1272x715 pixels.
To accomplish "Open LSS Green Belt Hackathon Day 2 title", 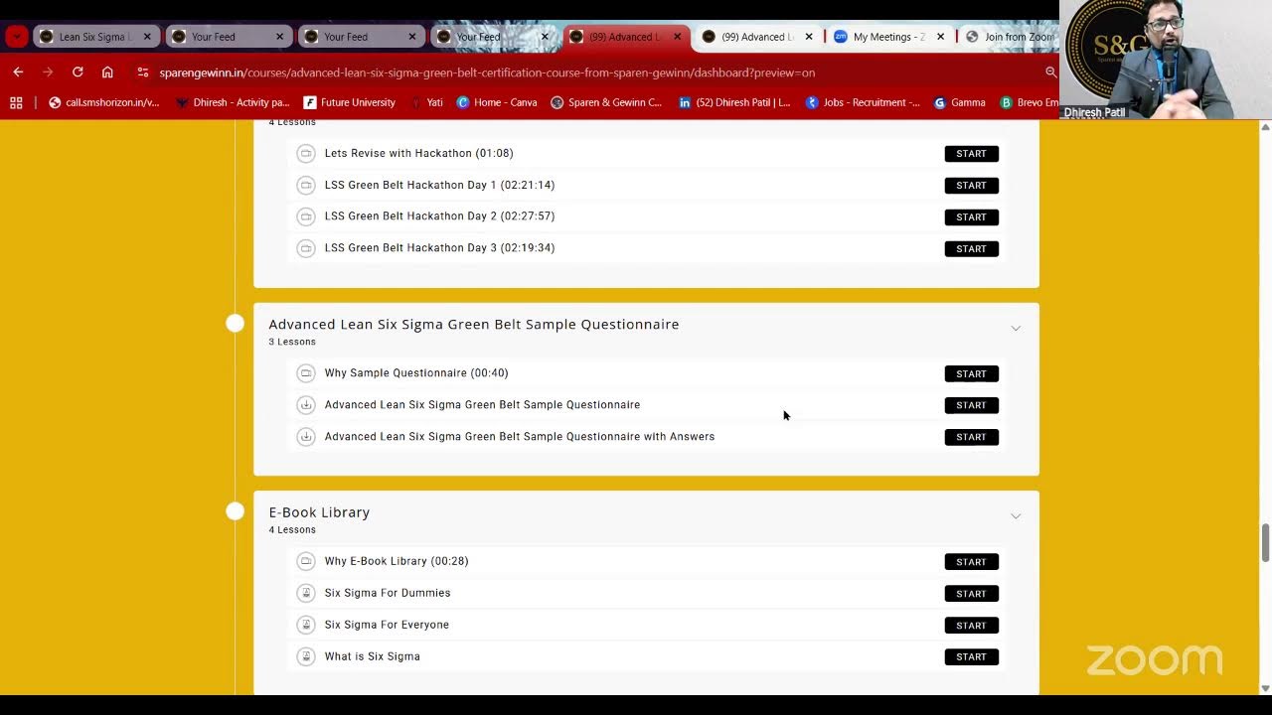I will click(x=439, y=215).
